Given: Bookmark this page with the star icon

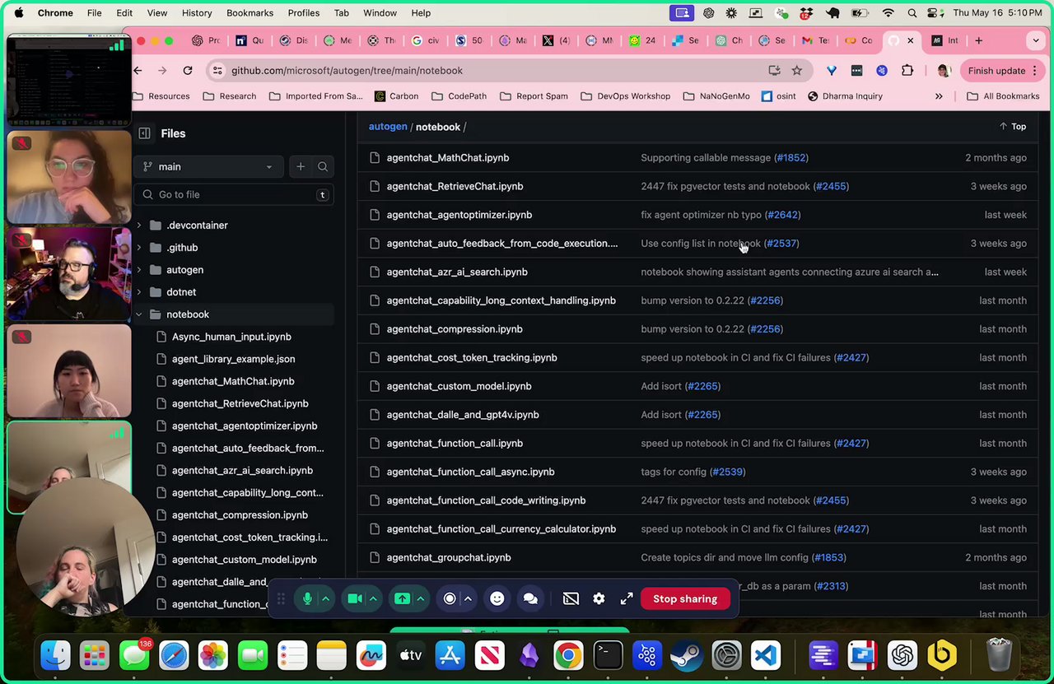Looking at the screenshot, I should 797,71.
